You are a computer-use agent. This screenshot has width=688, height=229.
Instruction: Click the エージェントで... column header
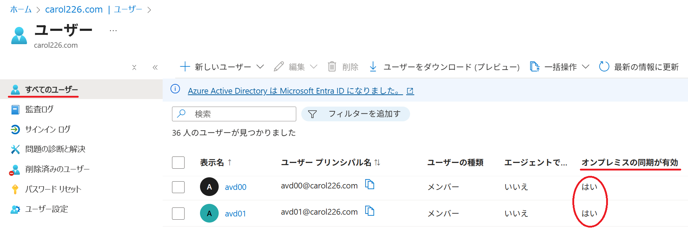(x=536, y=163)
